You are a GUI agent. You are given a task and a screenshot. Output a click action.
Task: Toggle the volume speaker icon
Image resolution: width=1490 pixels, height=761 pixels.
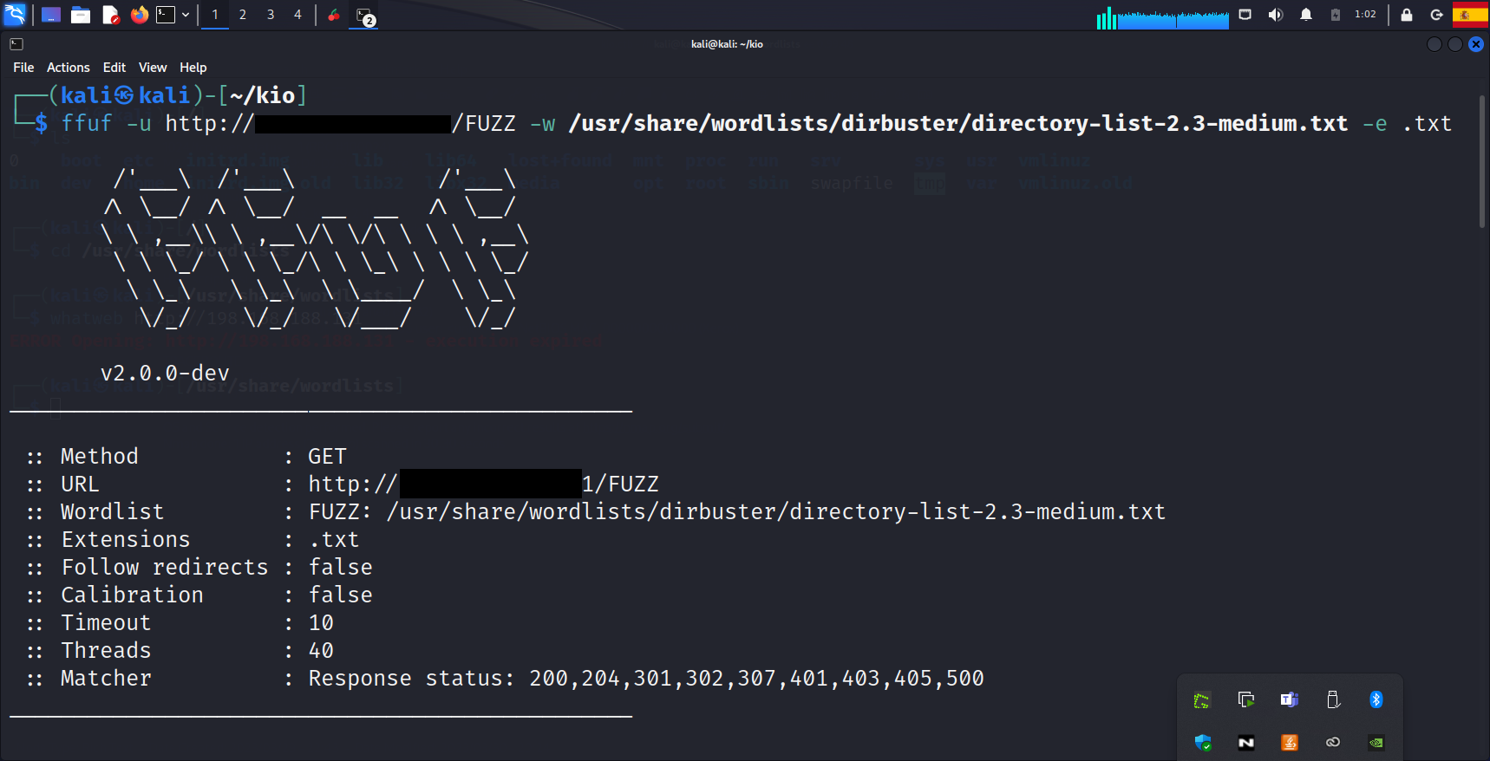point(1275,15)
